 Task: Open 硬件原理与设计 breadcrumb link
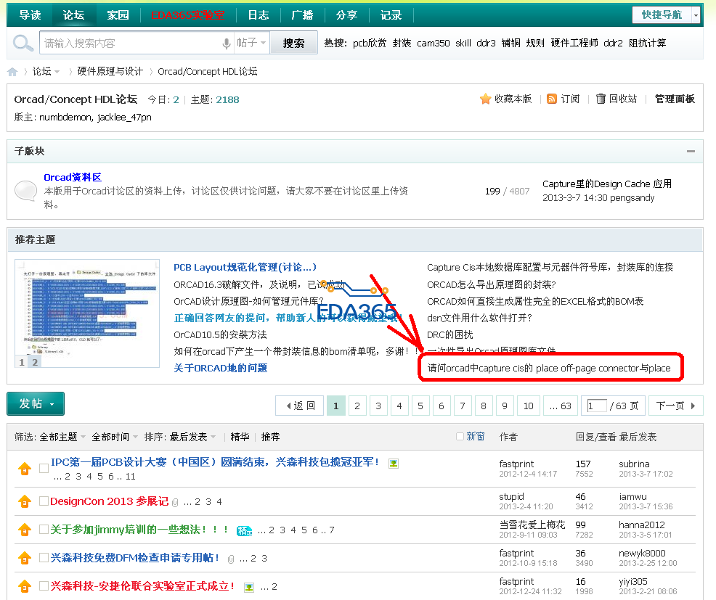[110, 71]
